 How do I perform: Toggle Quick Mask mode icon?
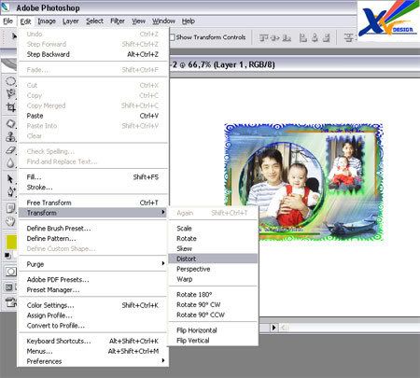11,272
